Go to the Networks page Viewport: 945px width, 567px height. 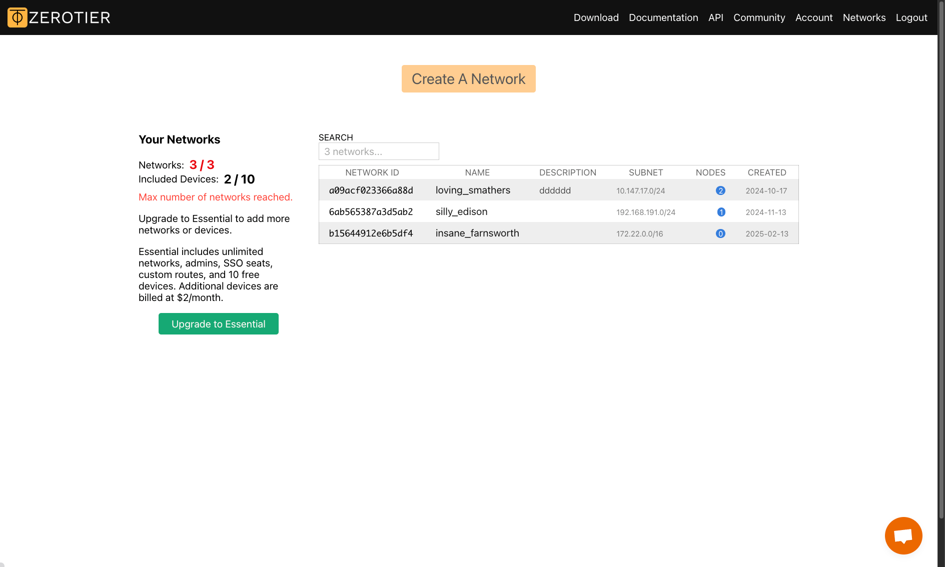864,17
